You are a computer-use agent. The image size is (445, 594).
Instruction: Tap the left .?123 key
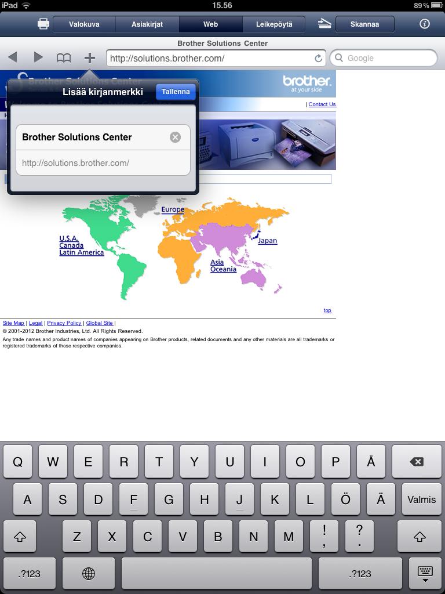click(x=30, y=574)
